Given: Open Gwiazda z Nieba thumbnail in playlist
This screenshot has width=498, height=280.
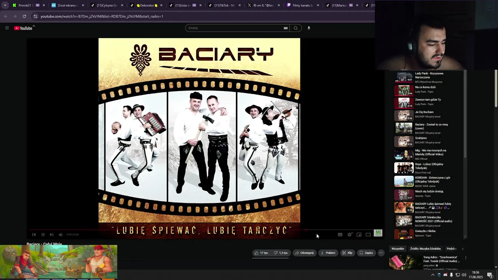Looking at the screenshot, I should [403, 234].
